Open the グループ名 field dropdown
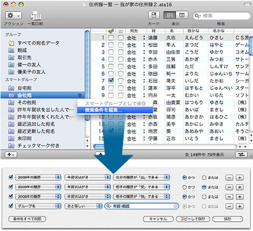The height and width of the screenshot is (231, 253). [38, 206]
